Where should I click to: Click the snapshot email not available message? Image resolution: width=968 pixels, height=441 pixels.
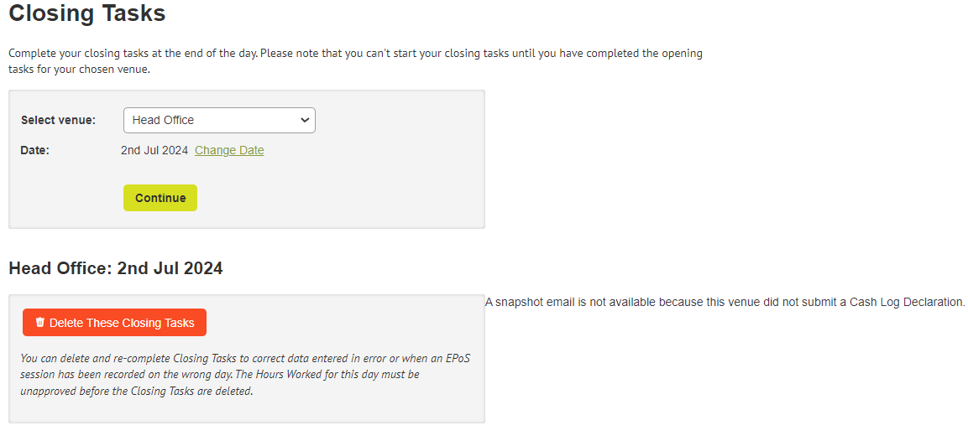coord(725,302)
